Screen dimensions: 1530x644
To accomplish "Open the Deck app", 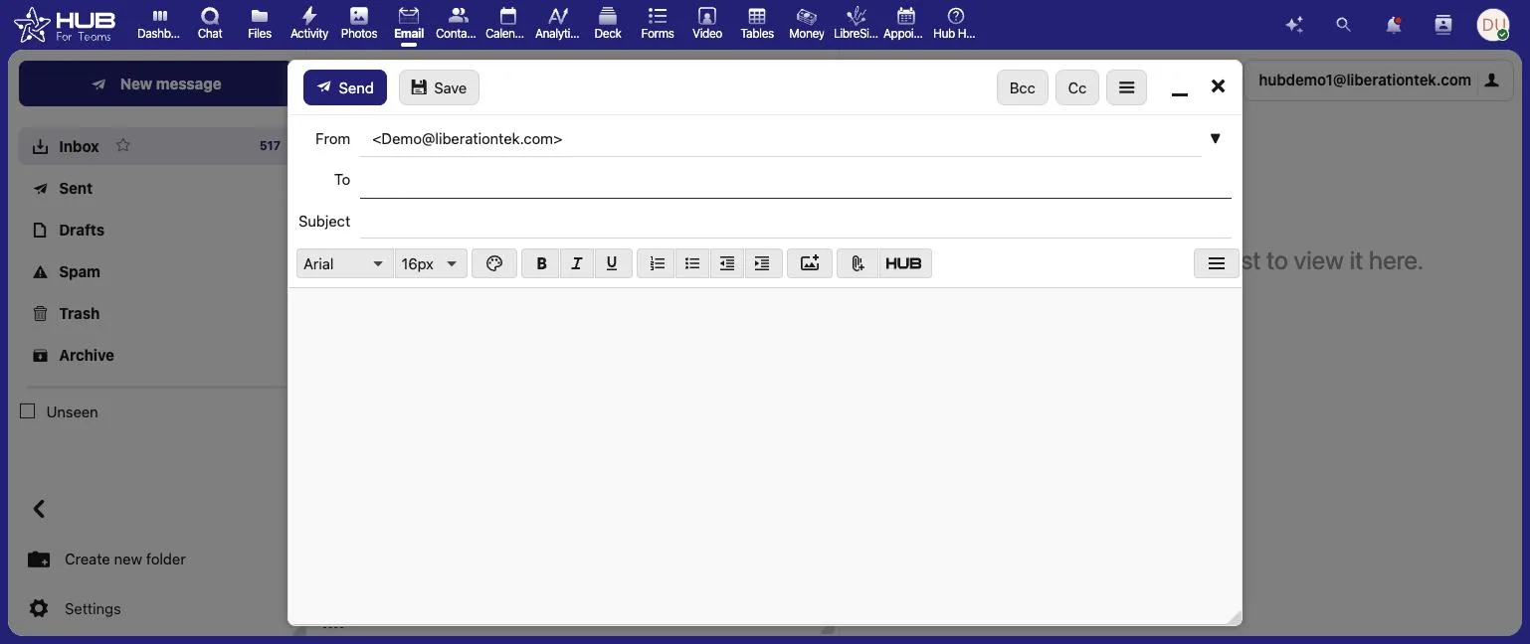I will [x=608, y=24].
